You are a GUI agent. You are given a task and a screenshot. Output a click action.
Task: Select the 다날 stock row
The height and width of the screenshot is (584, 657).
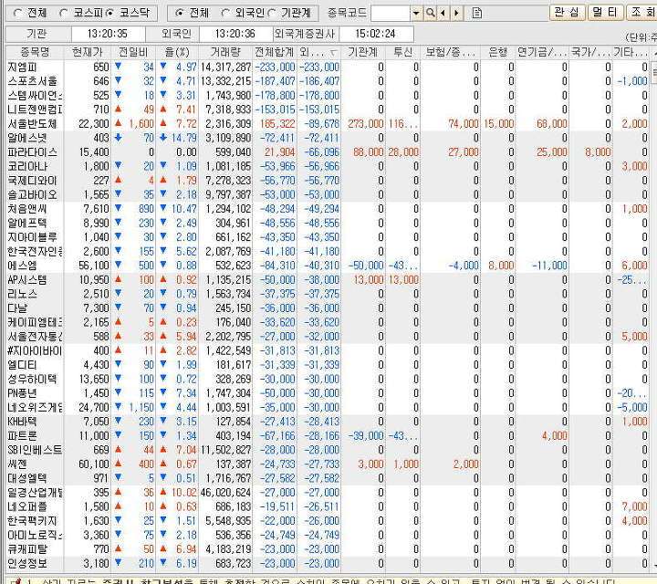(x=327, y=308)
